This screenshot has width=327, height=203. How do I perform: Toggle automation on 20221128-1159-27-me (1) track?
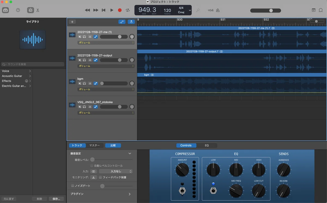[95, 37]
